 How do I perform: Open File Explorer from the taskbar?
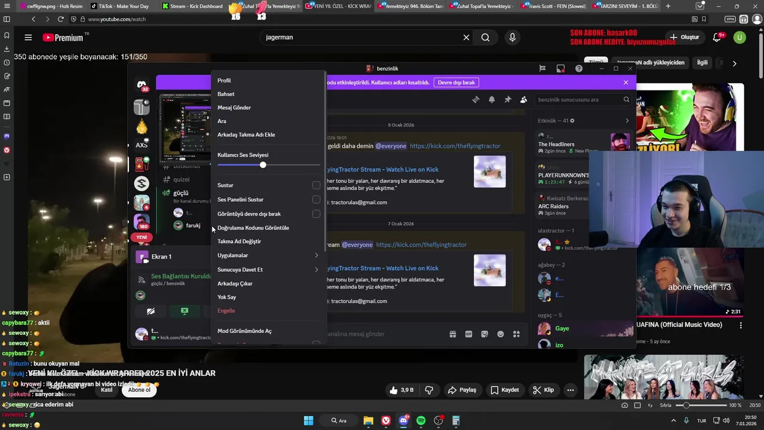pyautogui.click(x=368, y=420)
